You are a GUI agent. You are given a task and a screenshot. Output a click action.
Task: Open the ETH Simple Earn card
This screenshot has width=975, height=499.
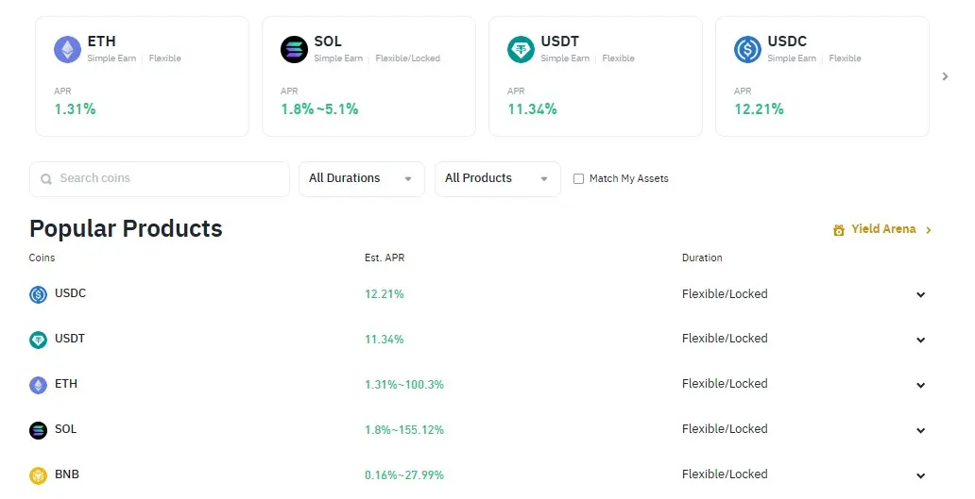pos(143,76)
